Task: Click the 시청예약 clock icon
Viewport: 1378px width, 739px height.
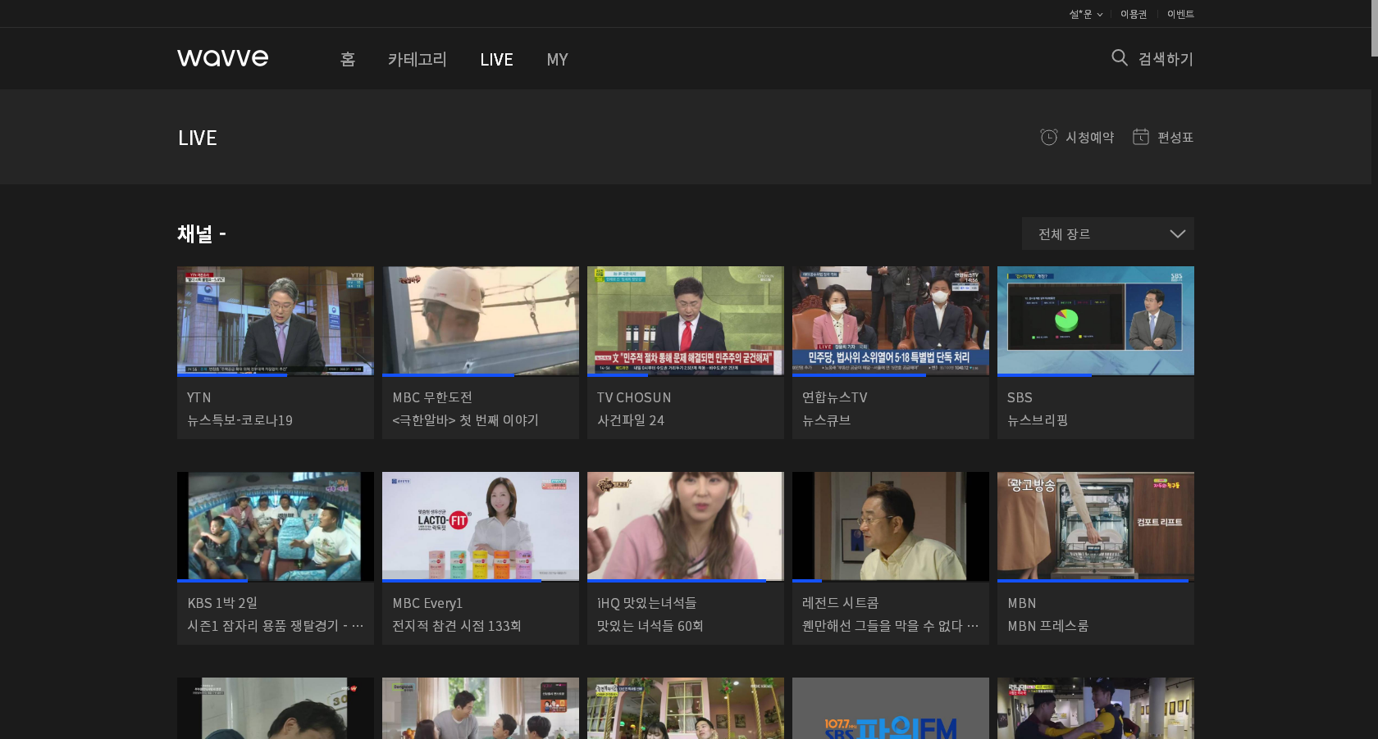Action: (1048, 137)
